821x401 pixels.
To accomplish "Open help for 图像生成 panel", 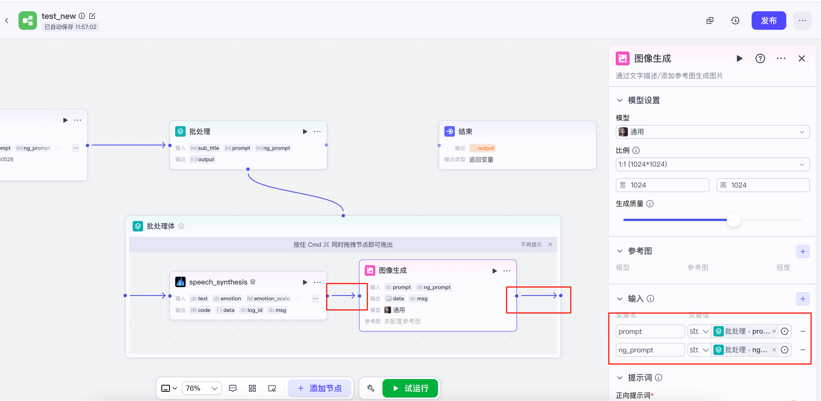I will pyautogui.click(x=760, y=59).
